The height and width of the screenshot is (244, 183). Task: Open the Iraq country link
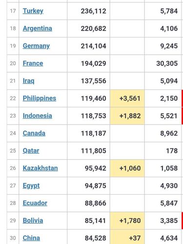[x=29, y=81]
